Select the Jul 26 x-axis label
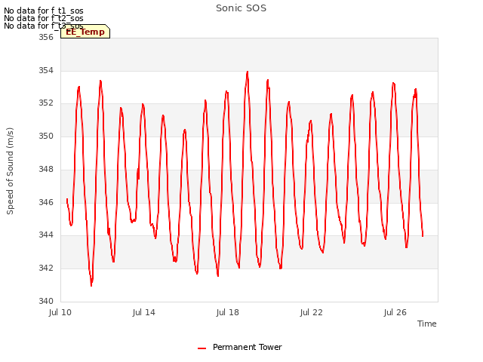The width and height of the screenshot is (483, 362). coord(395,312)
